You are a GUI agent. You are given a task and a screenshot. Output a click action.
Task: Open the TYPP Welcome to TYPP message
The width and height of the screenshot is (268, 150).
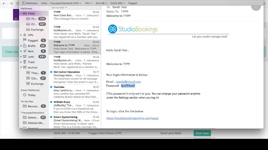click(x=75, y=47)
